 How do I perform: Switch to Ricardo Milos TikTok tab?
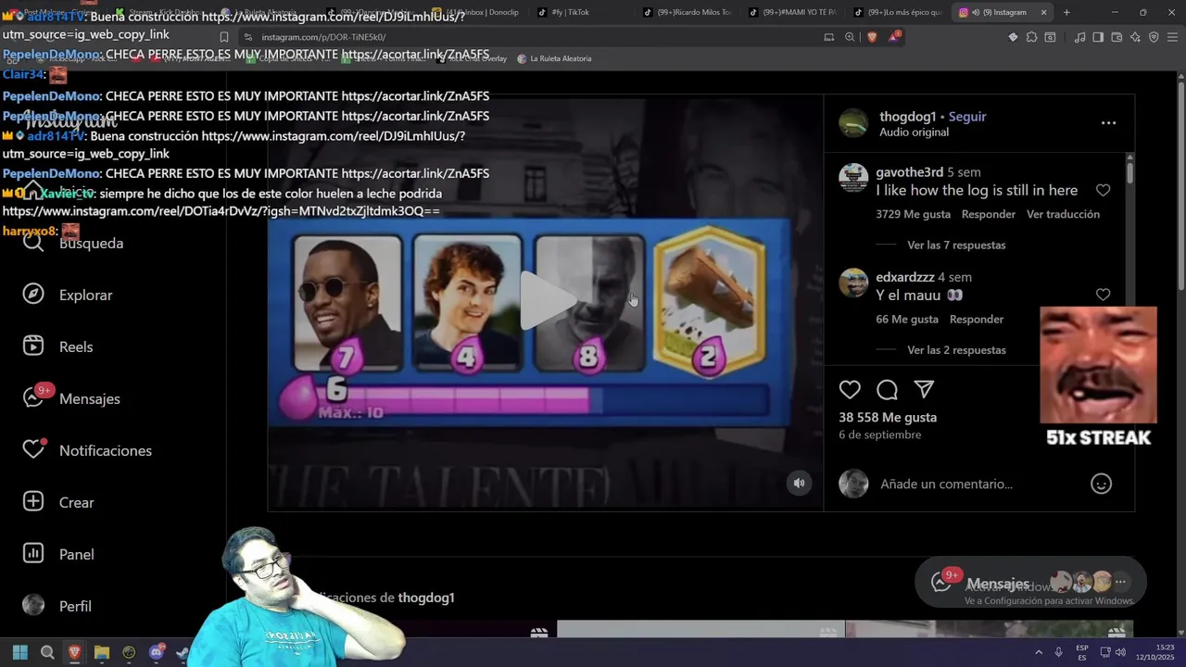coord(688,12)
